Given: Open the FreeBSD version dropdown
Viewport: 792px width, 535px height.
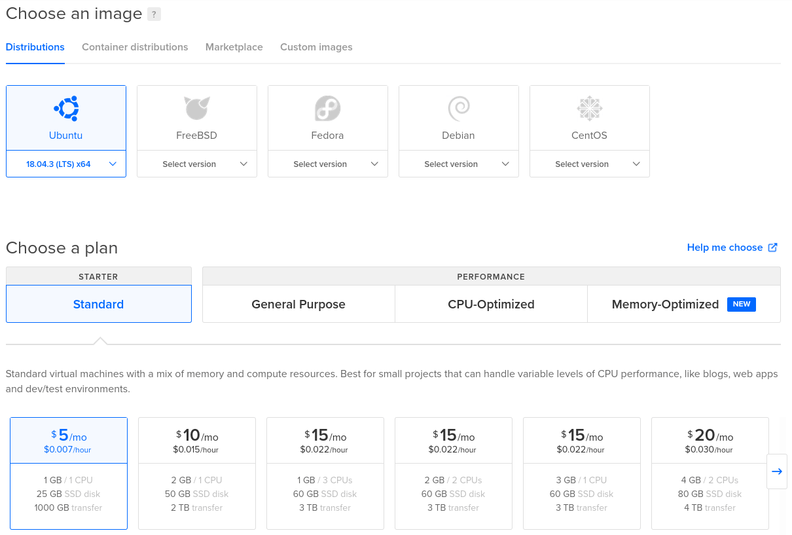Looking at the screenshot, I should [x=196, y=164].
